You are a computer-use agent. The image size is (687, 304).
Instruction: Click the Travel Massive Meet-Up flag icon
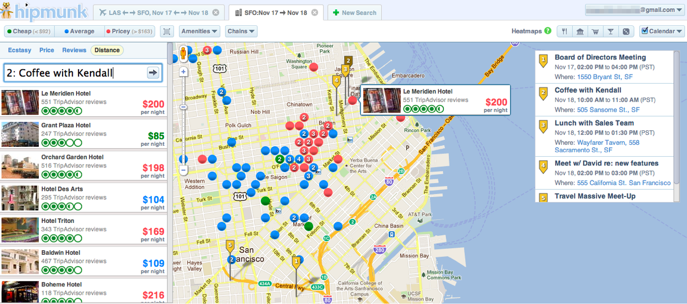[x=543, y=197]
